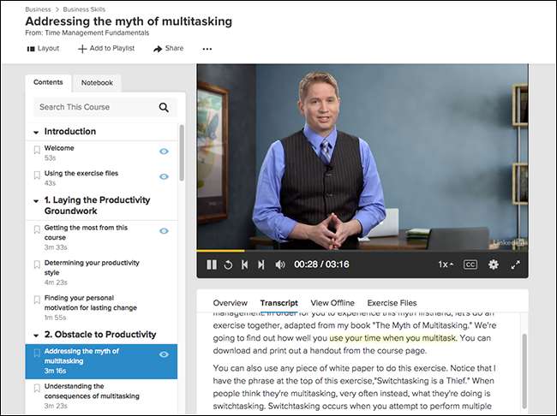Click the transcript scrollbar
The width and height of the screenshot is (557, 416).
coord(524,371)
